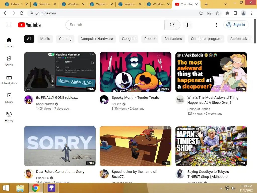Open History in the sidebar
Image resolution: width=257 pixels, height=193 pixels.
9,117
